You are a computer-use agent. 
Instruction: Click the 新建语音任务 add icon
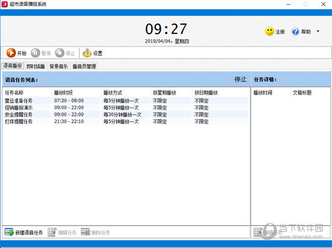[x=9, y=232]
